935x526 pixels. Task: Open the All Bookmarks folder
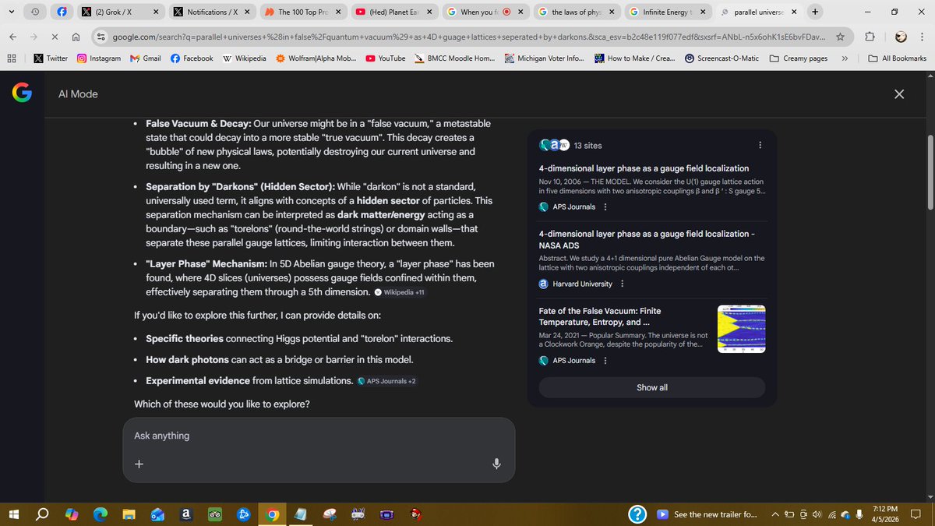pyautogui.click(x=897, y=58)
